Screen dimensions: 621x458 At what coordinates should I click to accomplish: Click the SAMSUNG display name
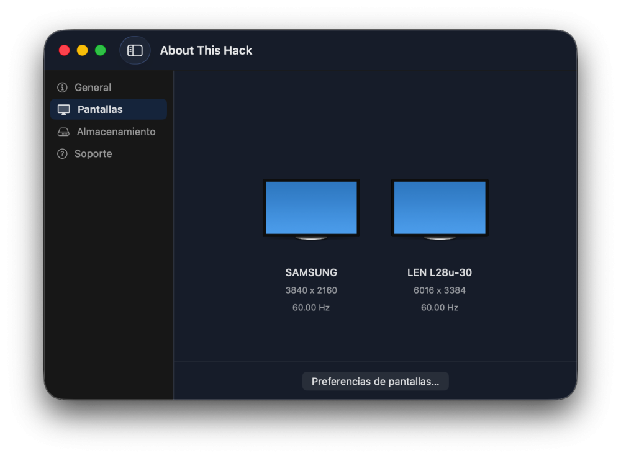click(311, 272)
